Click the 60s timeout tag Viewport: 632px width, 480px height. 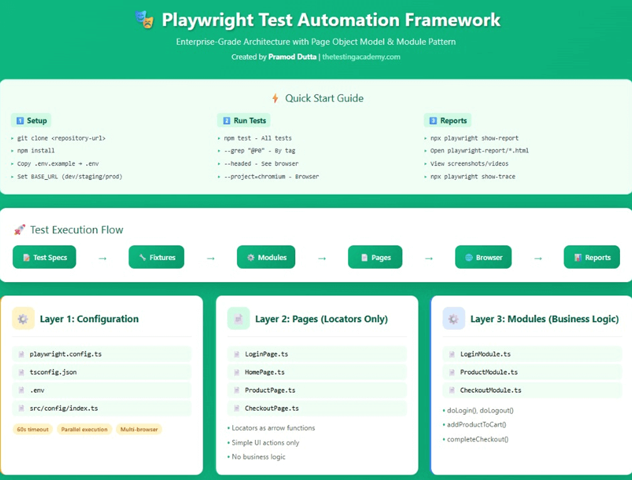(x=33, y=429)
